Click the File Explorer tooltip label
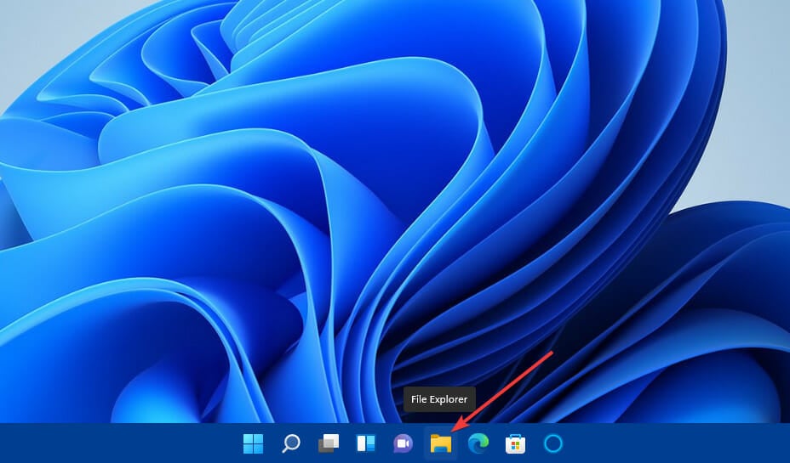This screenshot has width=790, height=463. (439, 399)
